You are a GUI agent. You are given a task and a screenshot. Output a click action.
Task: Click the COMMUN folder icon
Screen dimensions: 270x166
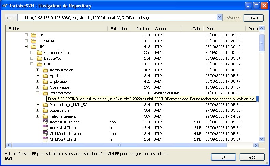[33, 41]
